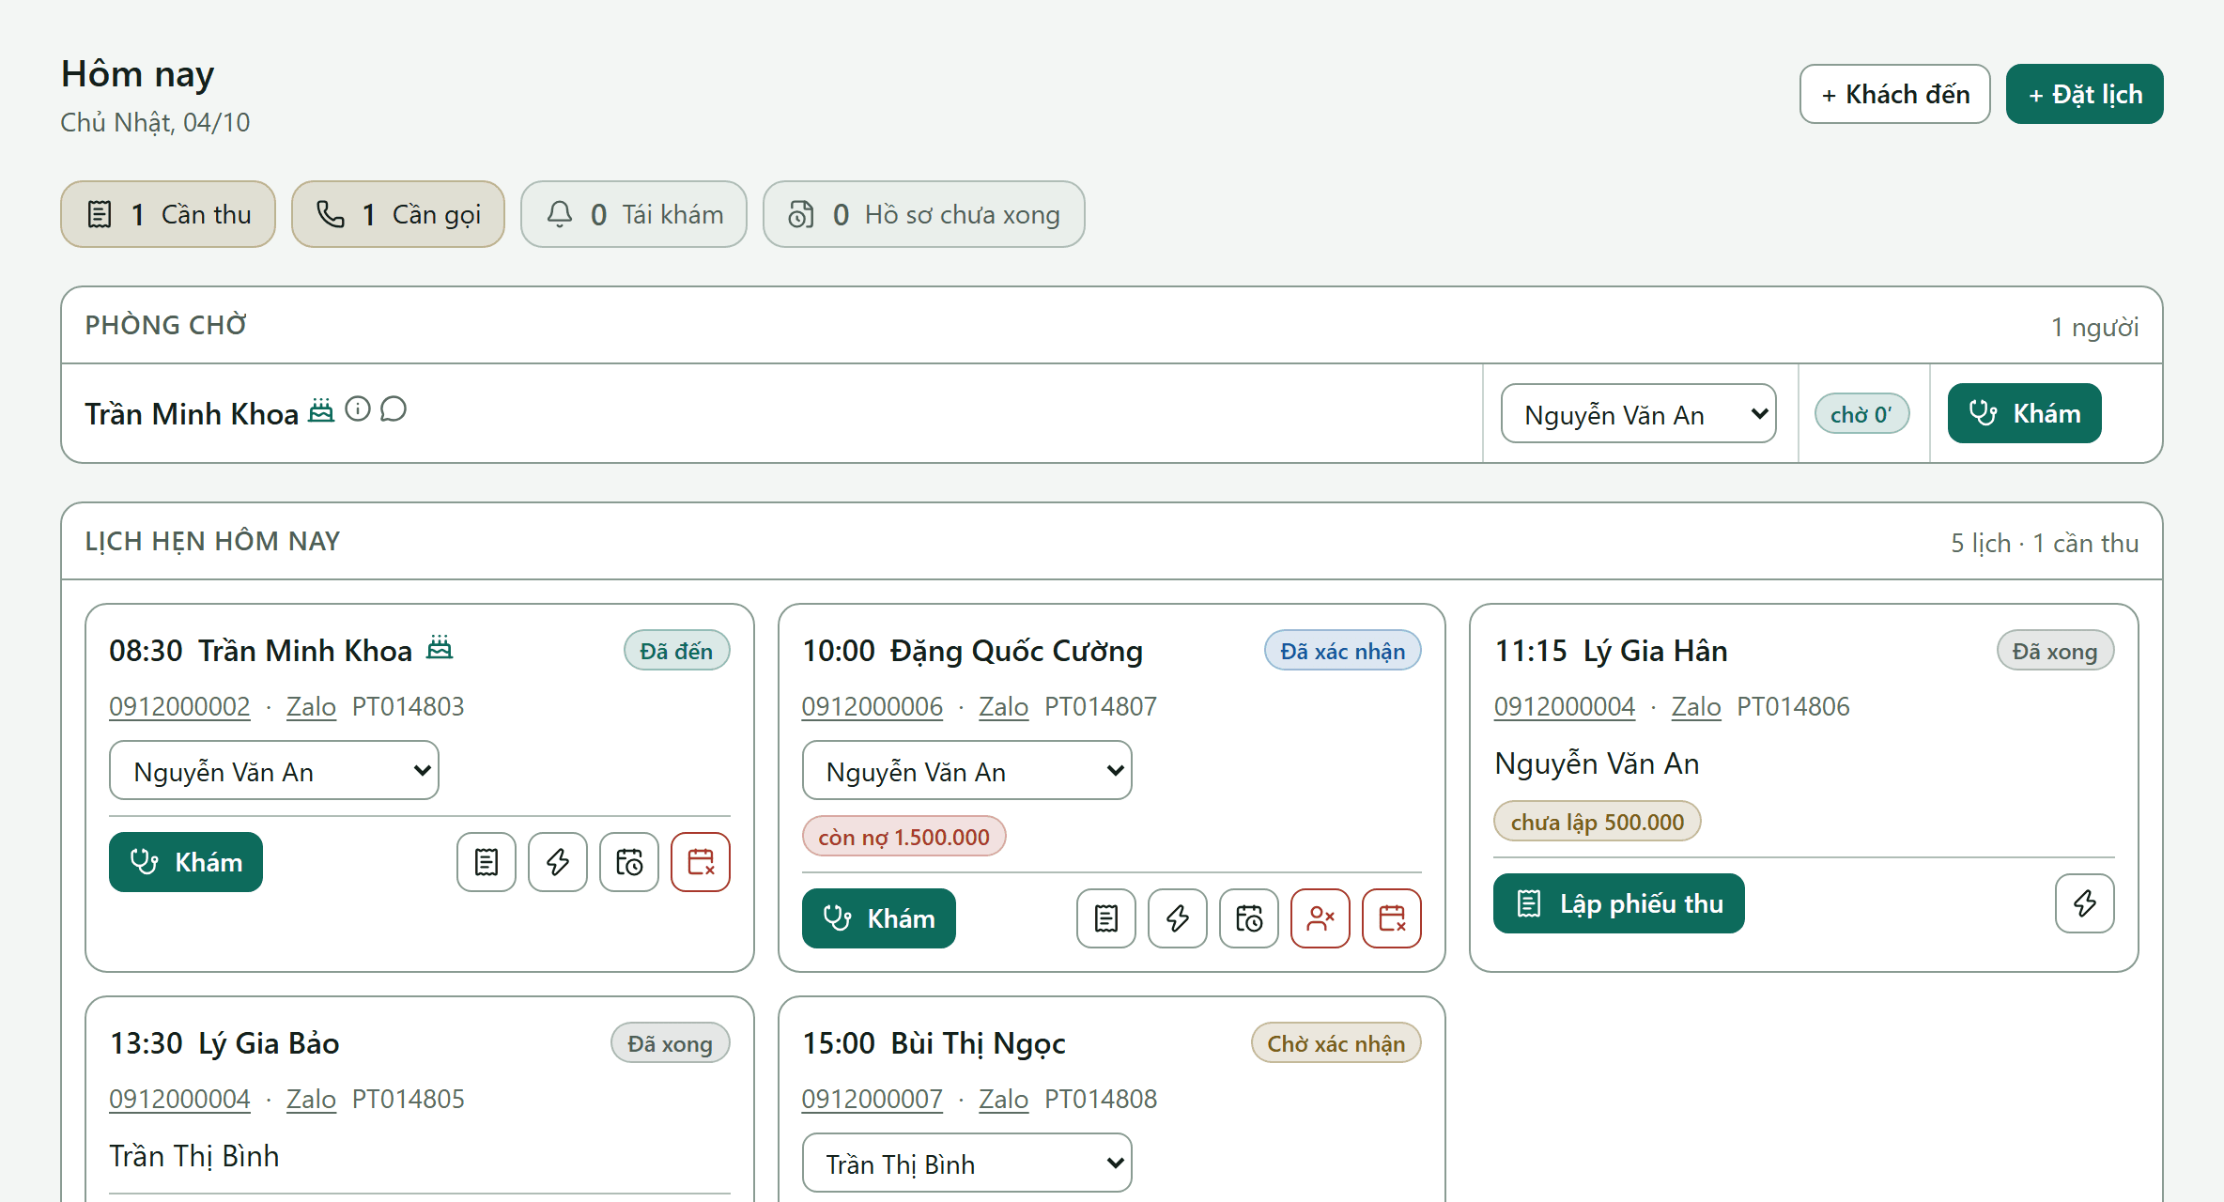Viewport: 2224px width, 1202px height.
Task: Open Zalo link for Đặng Quốc Cường
Action: tap(1004, 706)
